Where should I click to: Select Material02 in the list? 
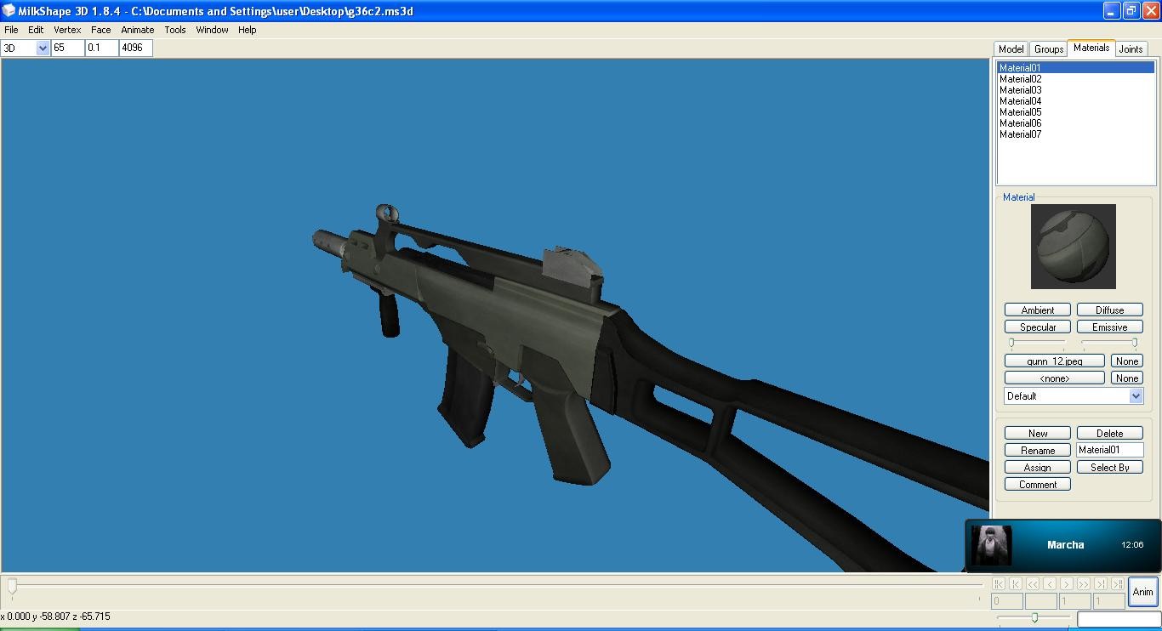pos(1076,79)
